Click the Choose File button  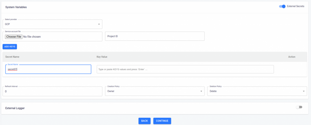tap(14, 36)
